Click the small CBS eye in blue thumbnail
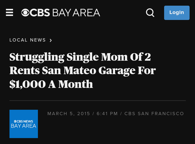 tap(15, 121)
